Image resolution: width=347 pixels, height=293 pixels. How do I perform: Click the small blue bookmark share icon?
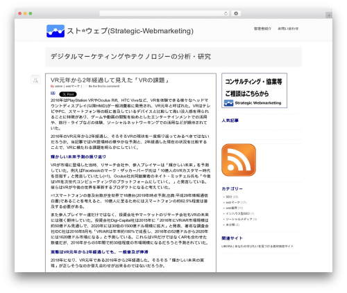point(53,94)
